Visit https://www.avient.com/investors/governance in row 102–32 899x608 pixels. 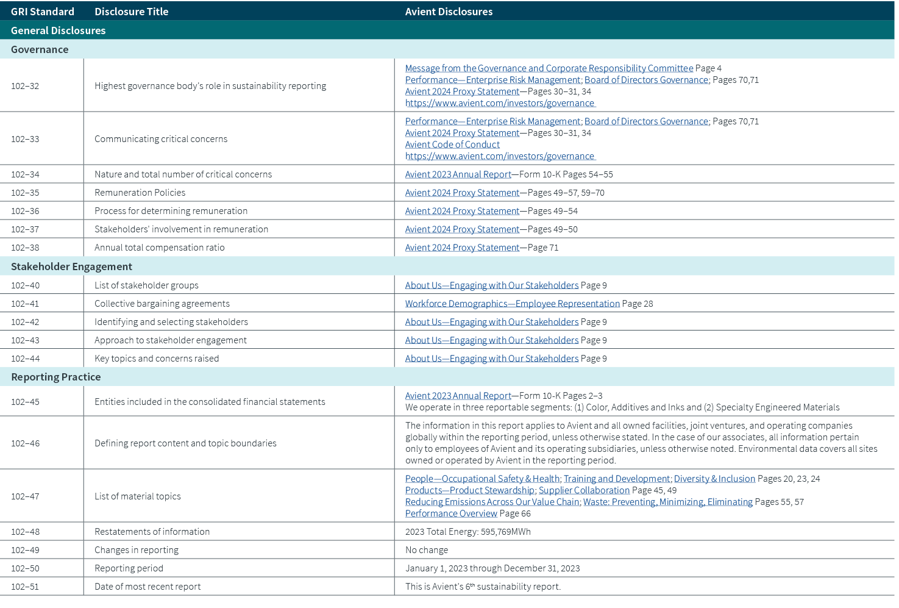click(x=499, y=102)
